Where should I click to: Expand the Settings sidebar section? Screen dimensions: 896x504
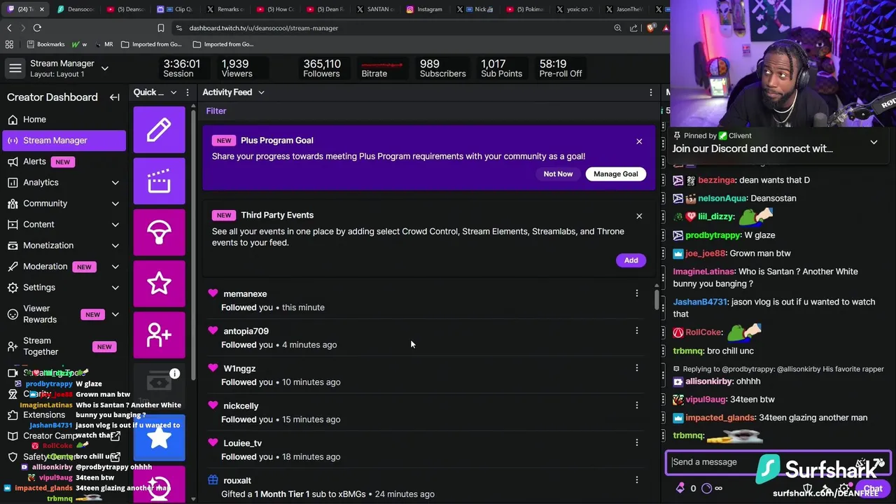click(115, 288)
